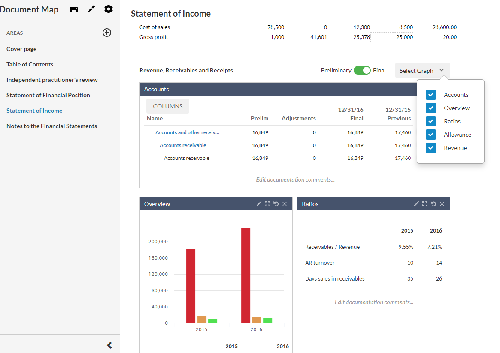The width and height of the screenshot is (500, 353).
Task: Click the print icon in Document Map
Action: [74, 9]
